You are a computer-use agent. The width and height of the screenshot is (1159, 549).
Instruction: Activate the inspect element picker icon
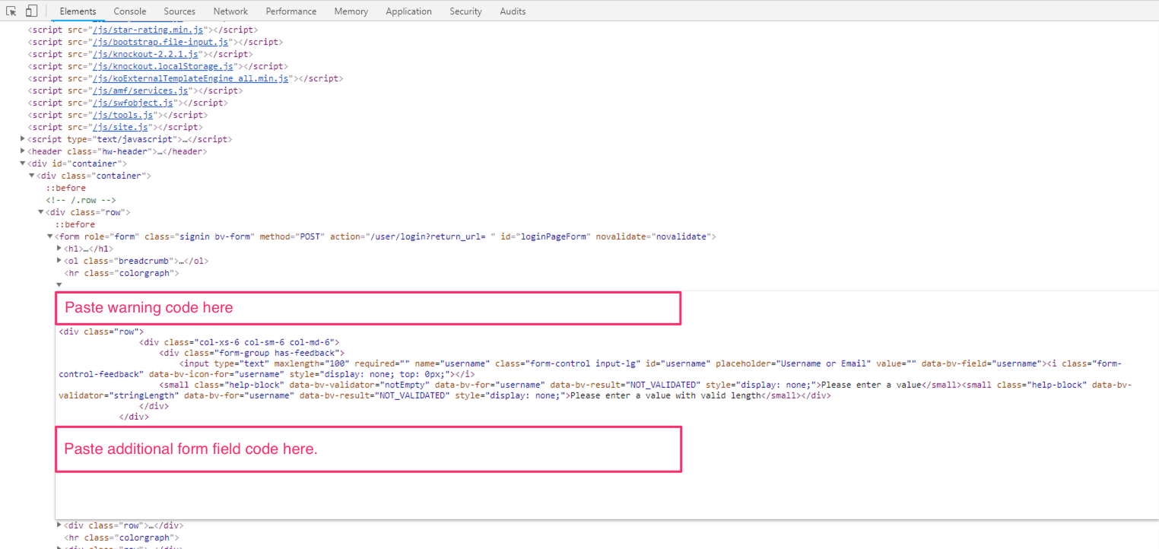click(11, 11)
